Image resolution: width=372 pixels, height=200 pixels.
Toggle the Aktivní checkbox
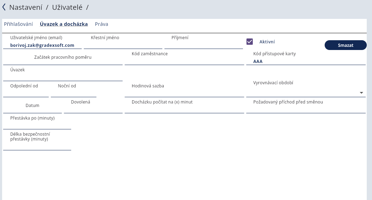click(x=250, y=42)
